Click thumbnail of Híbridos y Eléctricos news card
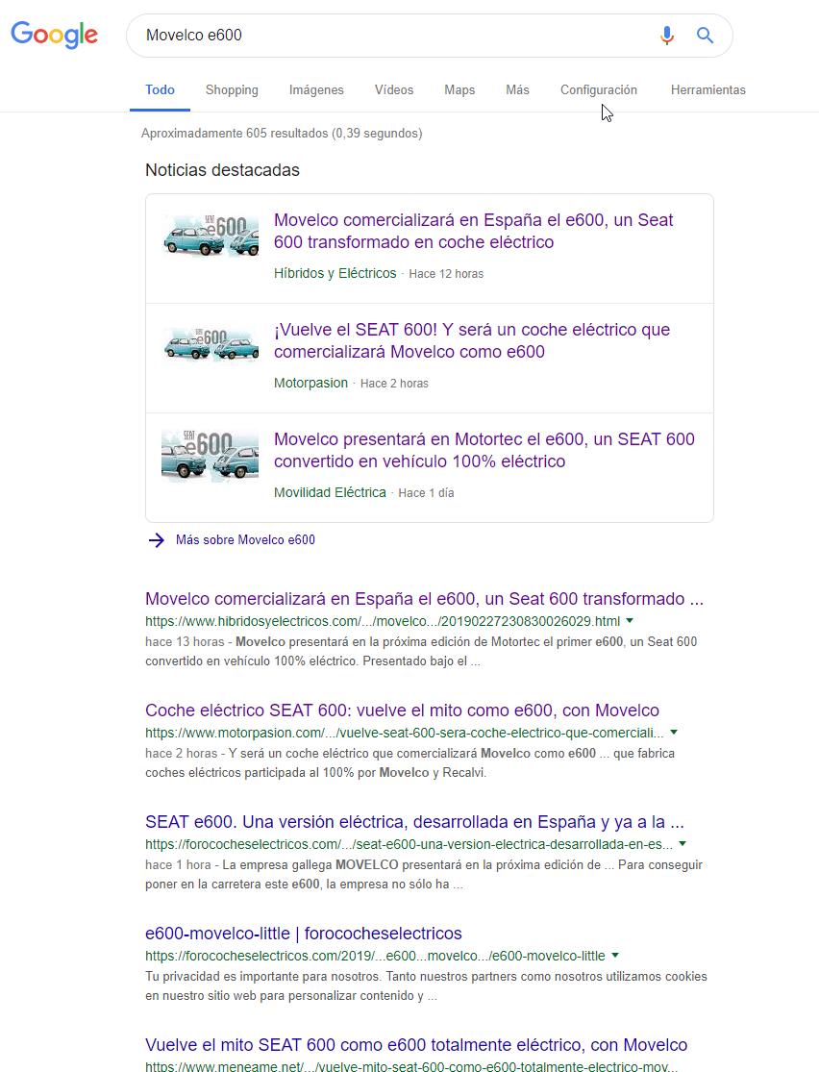 (211, 237)
